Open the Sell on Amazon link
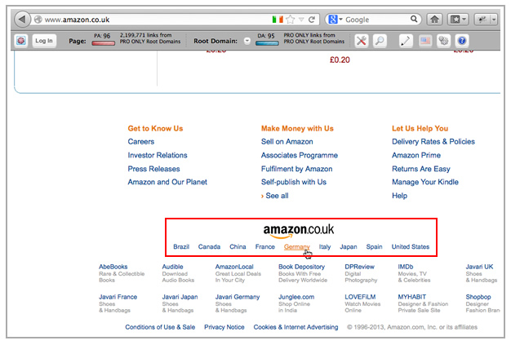The image size is (511, 345). tap(287, 142)
